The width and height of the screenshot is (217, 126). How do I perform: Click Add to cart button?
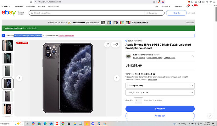(160, 116)
